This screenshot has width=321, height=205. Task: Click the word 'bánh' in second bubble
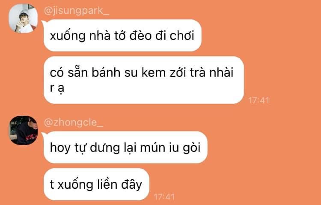[x=106, y=72]
